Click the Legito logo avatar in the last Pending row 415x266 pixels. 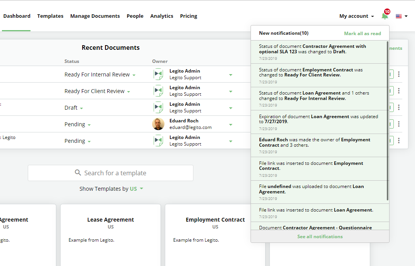click(x=158, y=141)
